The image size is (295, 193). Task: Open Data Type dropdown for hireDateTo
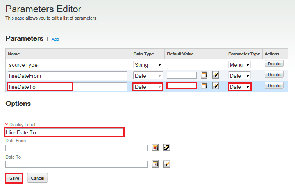point(148,86)
